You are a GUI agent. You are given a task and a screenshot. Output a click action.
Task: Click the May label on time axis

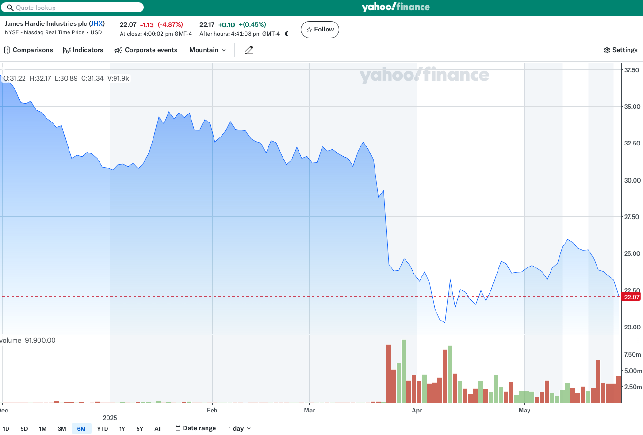[524, 411]
